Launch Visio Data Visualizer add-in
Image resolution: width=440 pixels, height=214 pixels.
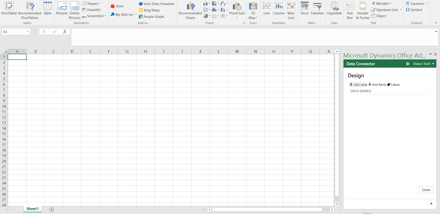click(x=156, y=4)
